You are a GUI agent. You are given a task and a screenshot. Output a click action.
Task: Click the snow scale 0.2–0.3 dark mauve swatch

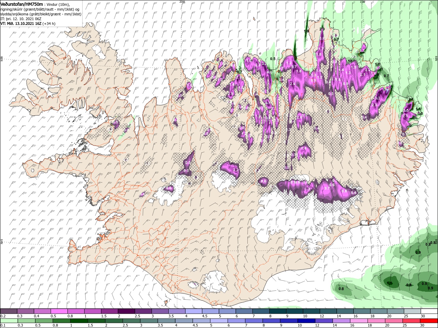click(x=9, y=311)
